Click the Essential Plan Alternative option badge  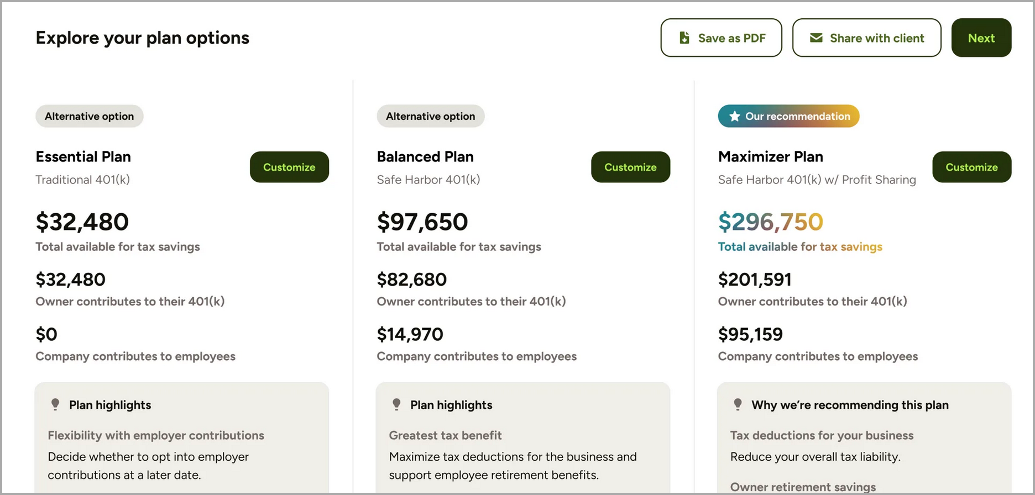(90, 117)
